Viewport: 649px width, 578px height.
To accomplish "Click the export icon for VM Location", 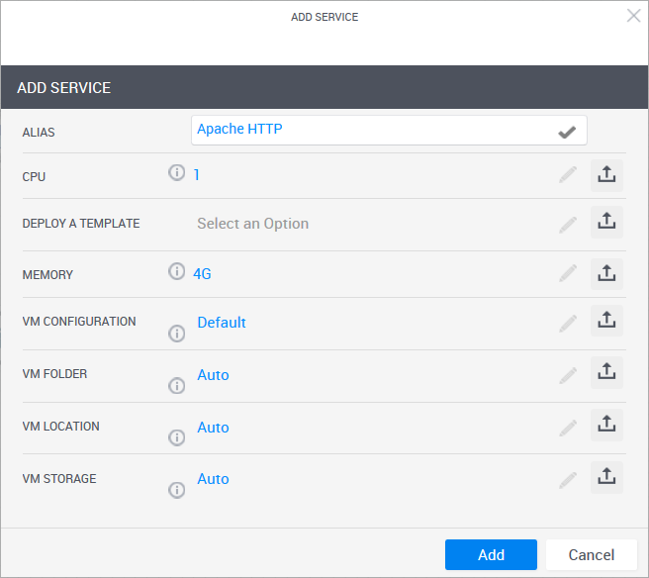I will [606, 426].
